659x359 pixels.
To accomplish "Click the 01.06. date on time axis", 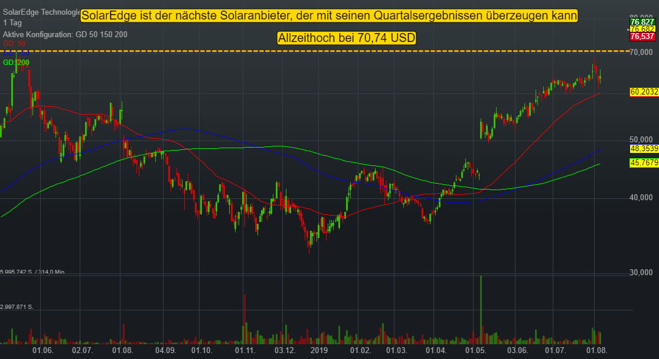I will (x=43, y=350).
